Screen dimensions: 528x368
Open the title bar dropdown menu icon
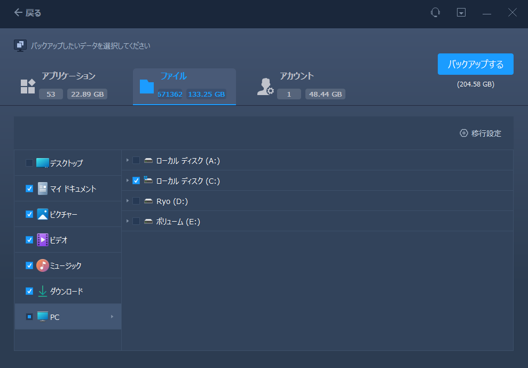click(x=461, y=13)
